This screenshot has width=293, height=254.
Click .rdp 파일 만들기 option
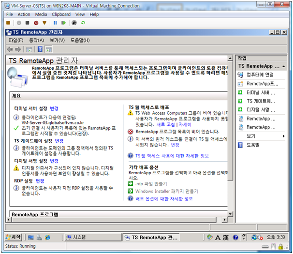[151, 184]
